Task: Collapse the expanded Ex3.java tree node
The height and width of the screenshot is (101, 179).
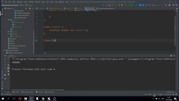Action: (8, 20)
